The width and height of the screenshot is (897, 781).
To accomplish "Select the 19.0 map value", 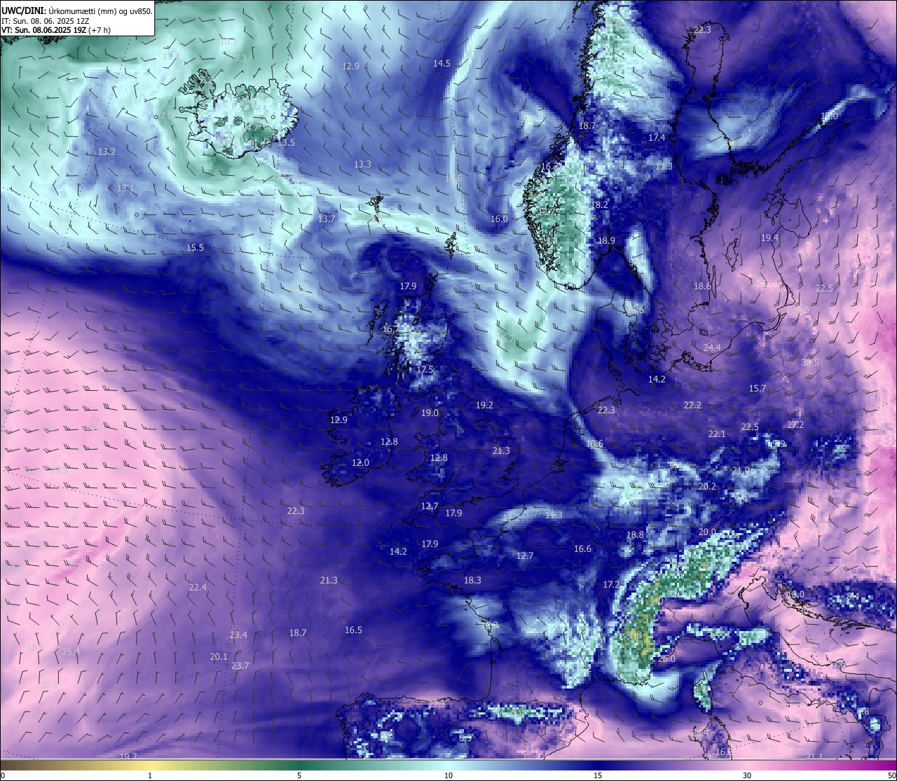I will (x=430, y=413).
